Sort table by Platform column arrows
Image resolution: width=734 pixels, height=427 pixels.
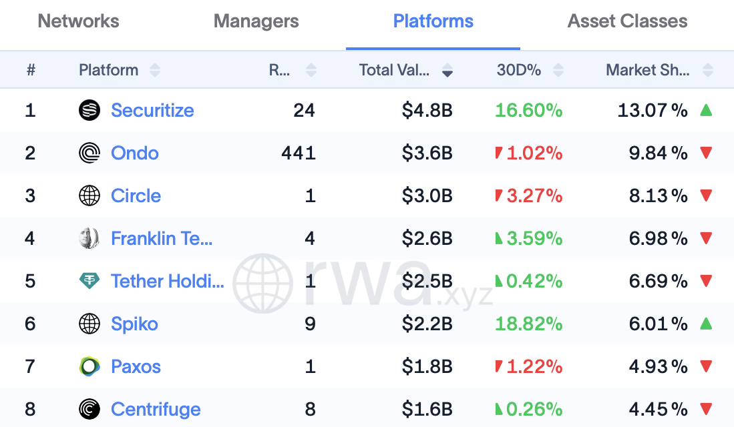pos(155,70)
